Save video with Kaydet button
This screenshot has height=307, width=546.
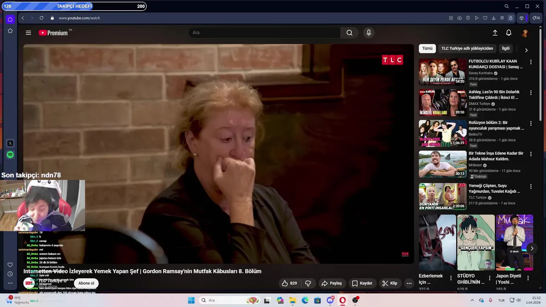coord(362,283)
